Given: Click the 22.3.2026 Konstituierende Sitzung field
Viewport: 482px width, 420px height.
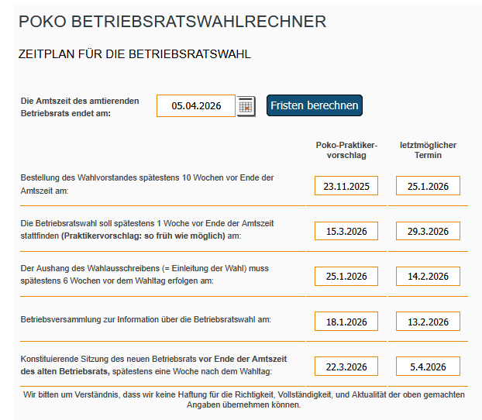Looking at the screenshot, I should tap(346, 367).
